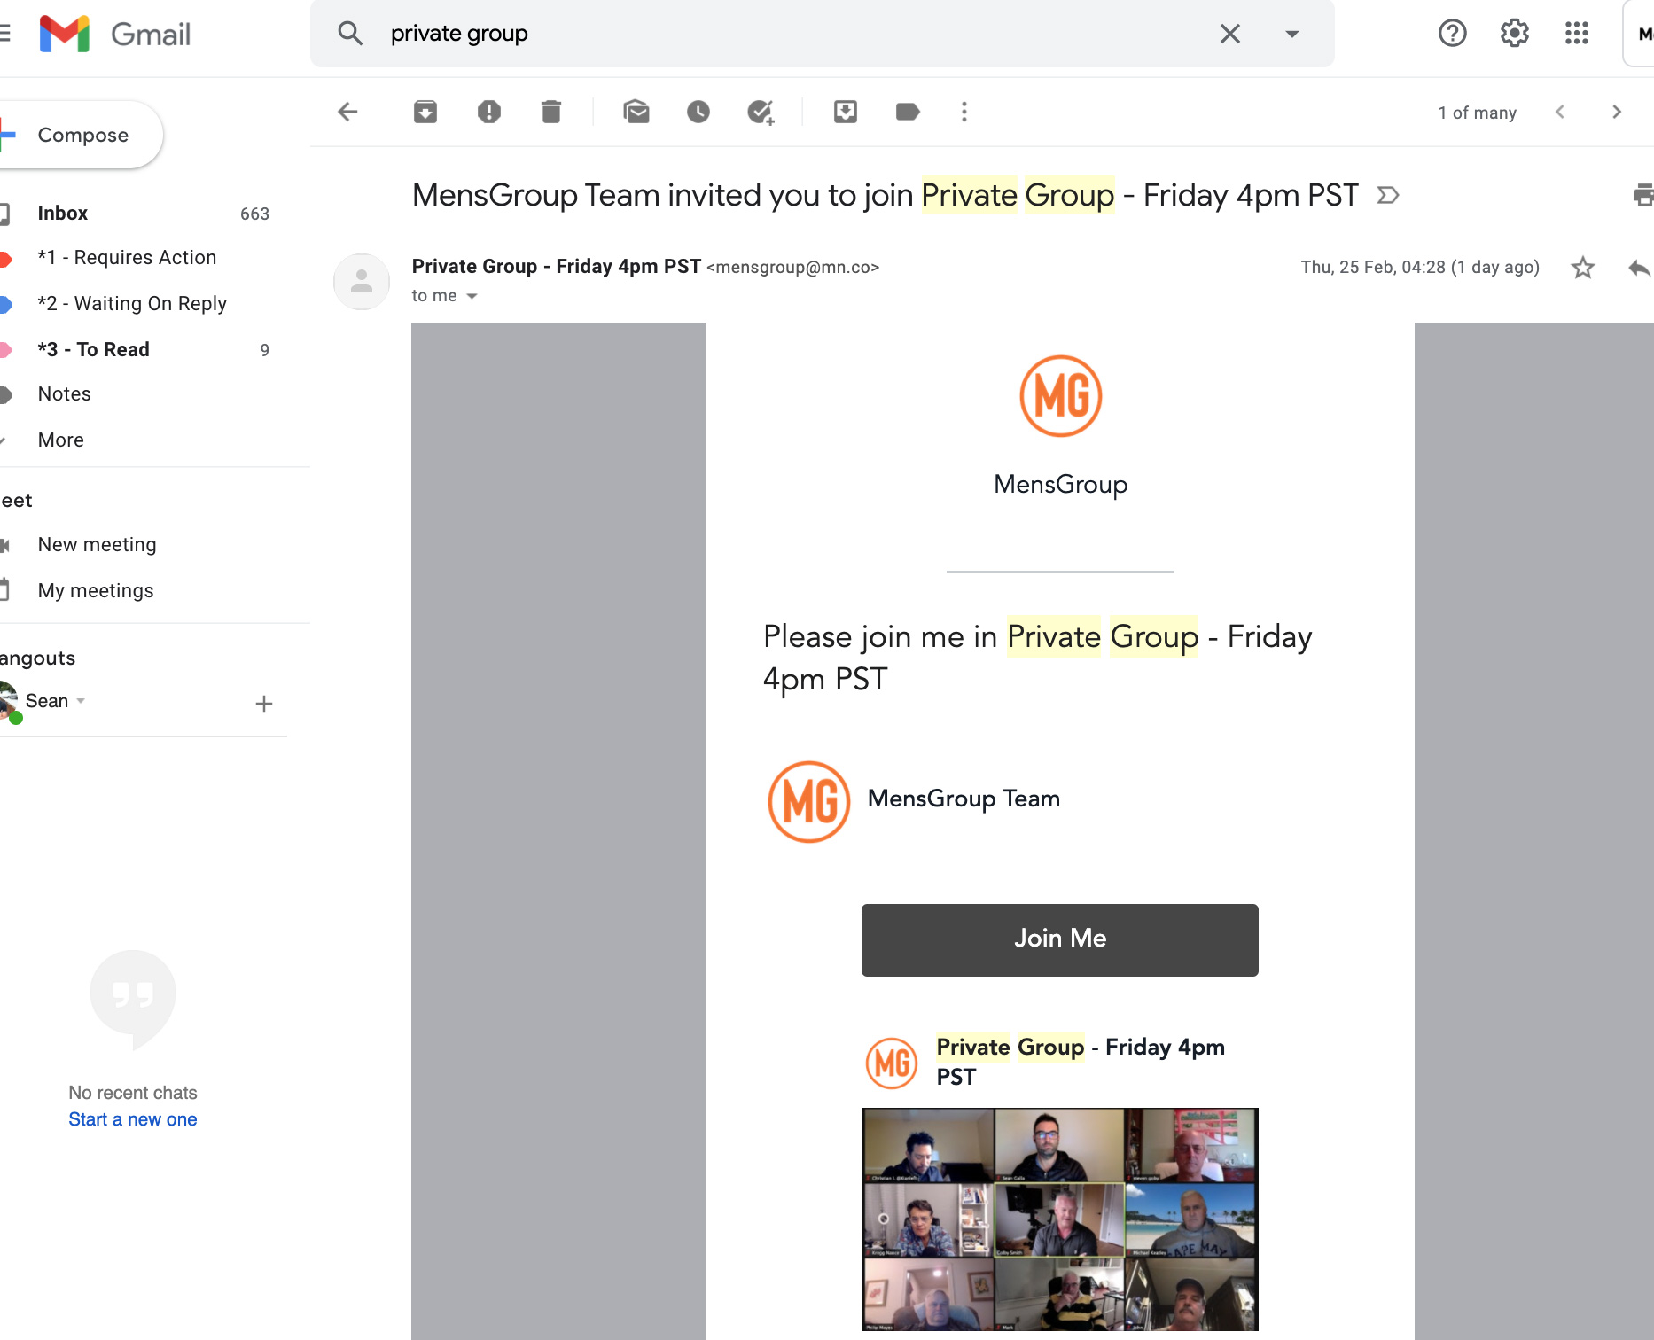
Task: Click sender email mensgroup@mn.co
Action: point(792,268)
